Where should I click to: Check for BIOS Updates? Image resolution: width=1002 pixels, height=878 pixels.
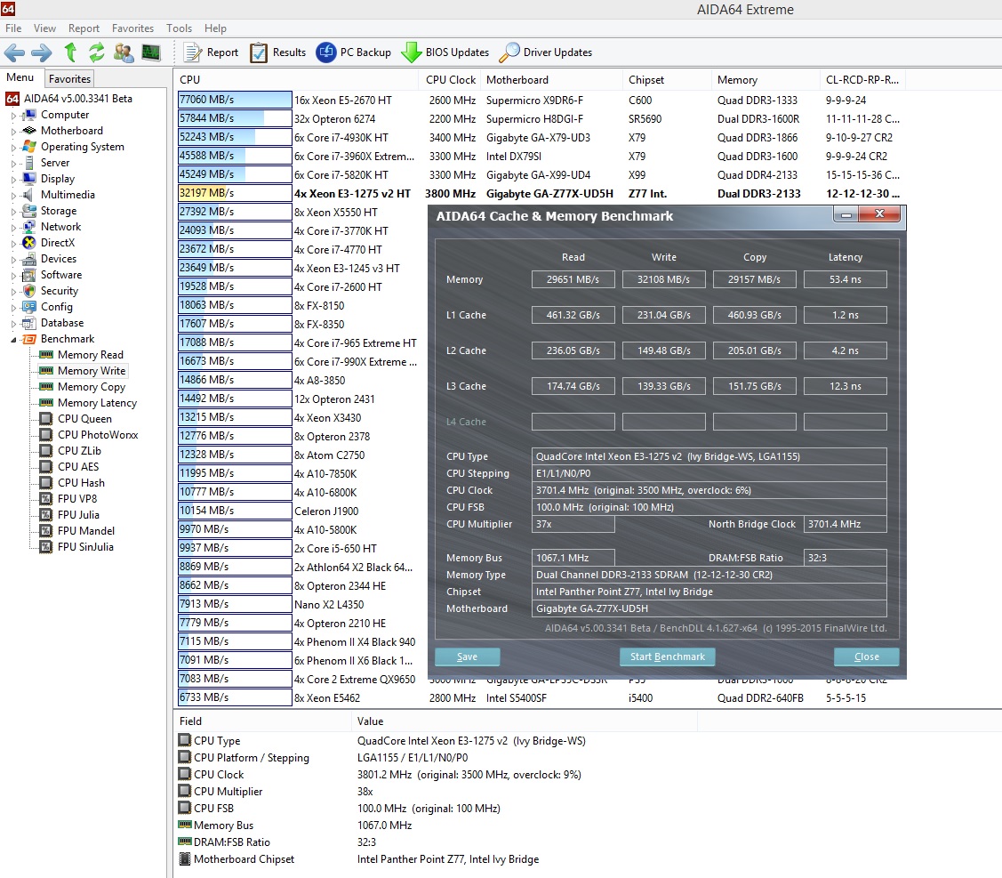(445, 52)
